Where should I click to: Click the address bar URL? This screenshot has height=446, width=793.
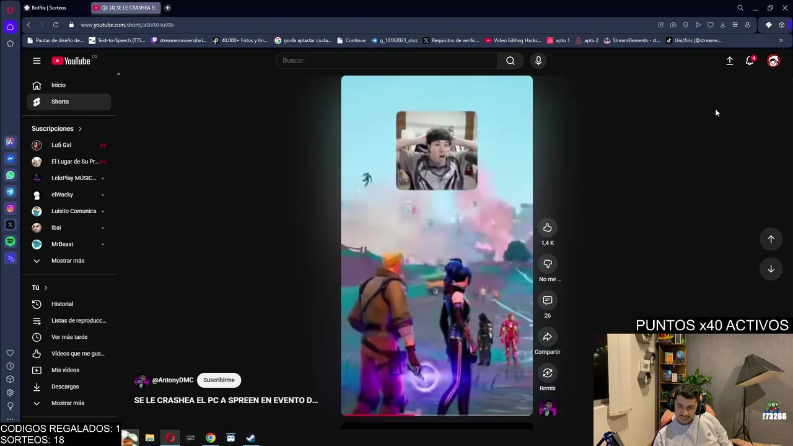point(127,25)
